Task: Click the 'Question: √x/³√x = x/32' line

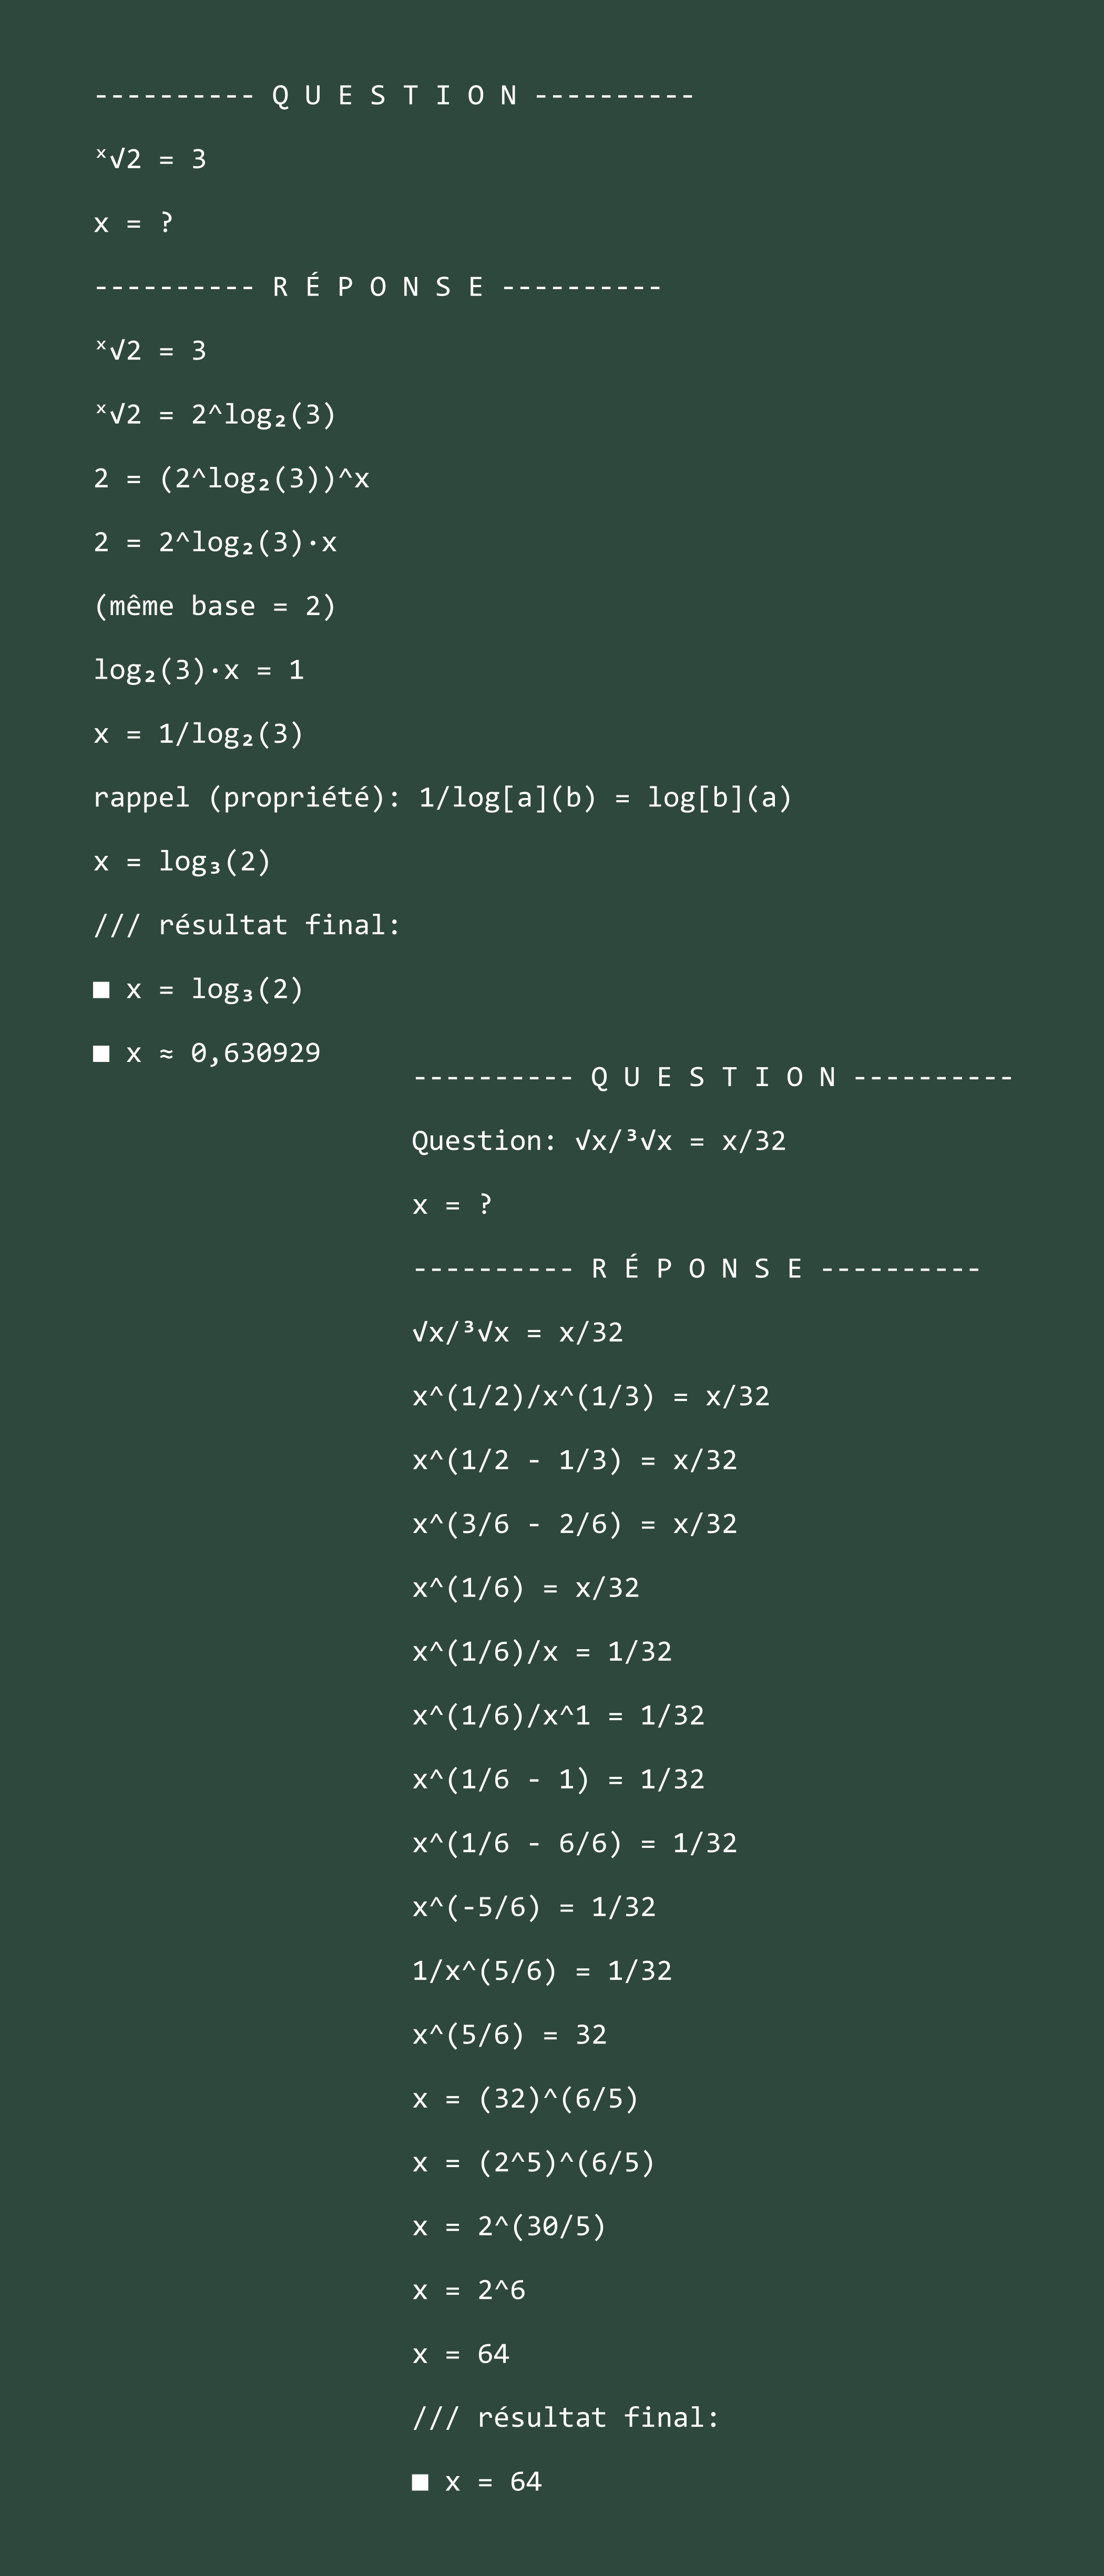Action: pos(599,1141)
